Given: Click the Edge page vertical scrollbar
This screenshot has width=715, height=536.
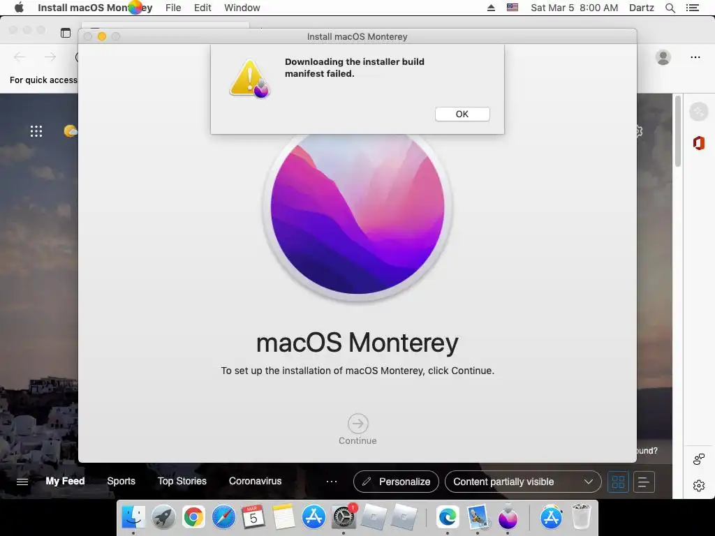Looking at the screenshot, I should 677,131.
